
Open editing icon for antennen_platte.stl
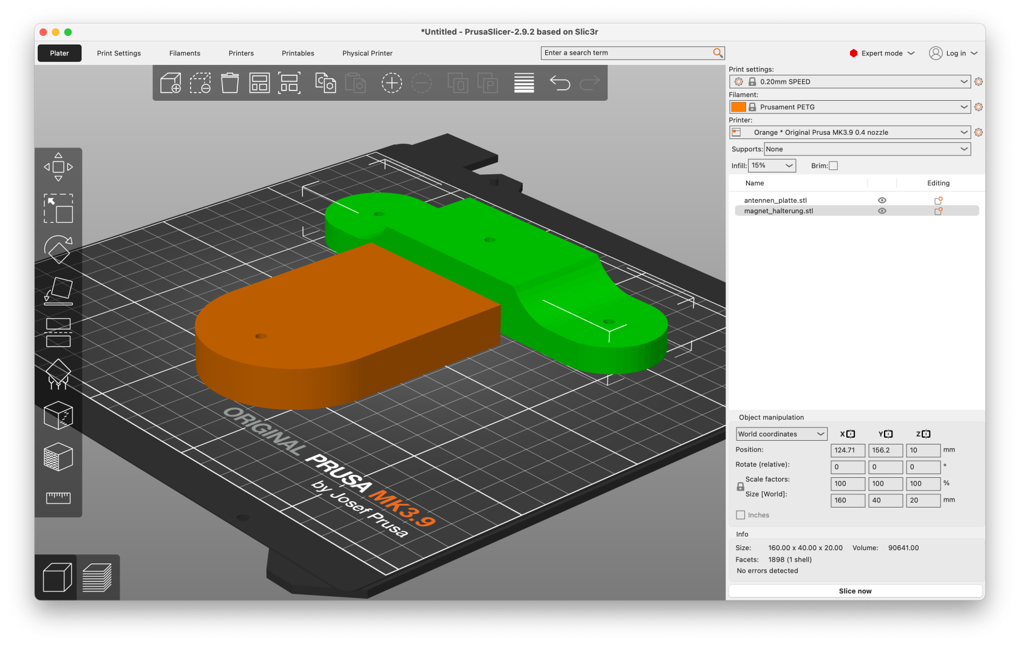[938, 200]
